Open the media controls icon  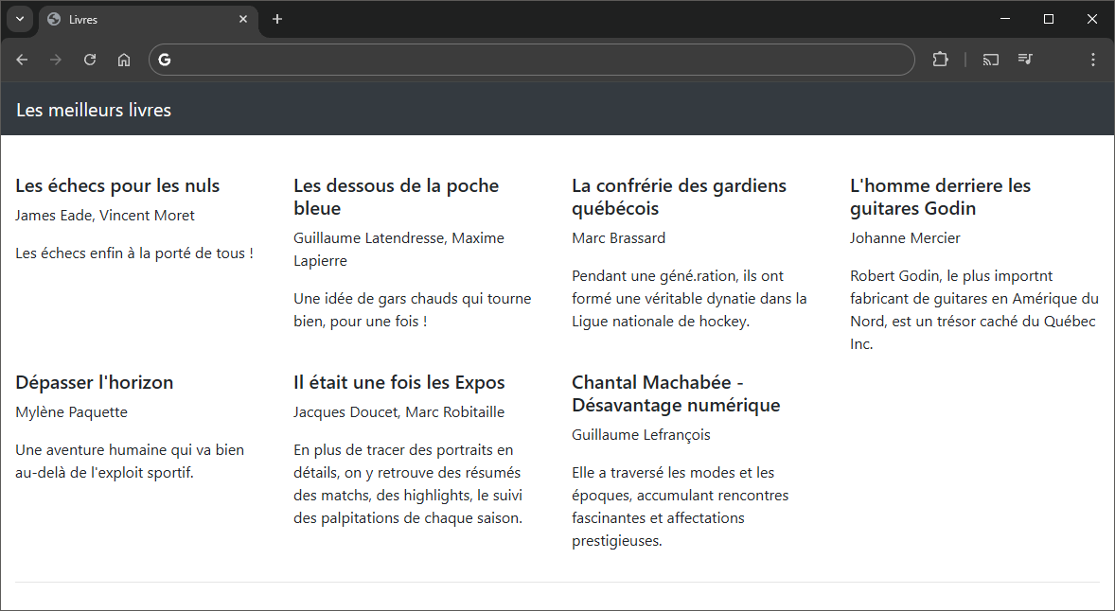(1025, 60)
